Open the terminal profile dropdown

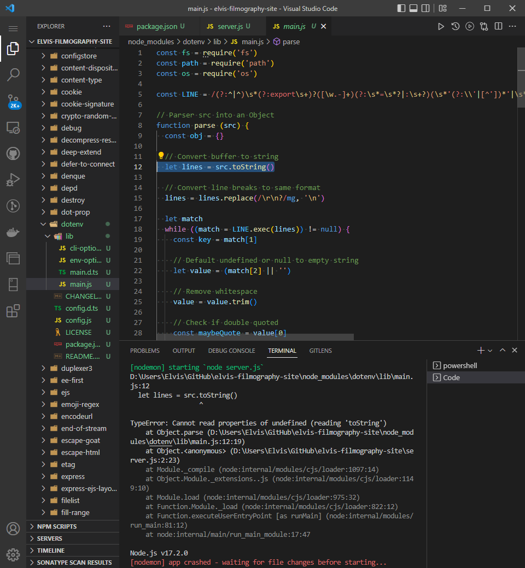490,350
